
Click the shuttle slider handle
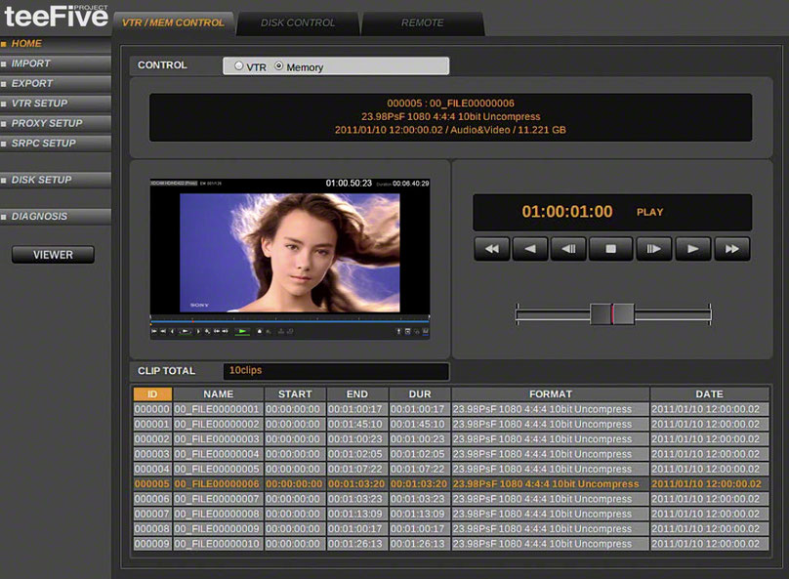pyautogui.click(x=612, y=313)
